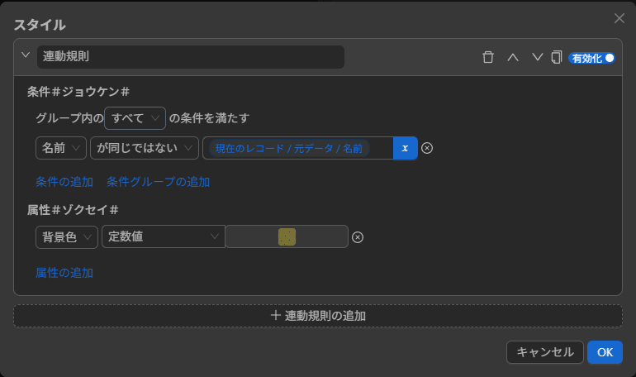636x377 pixels.
Task: Click the 現在のレコード / 元データ / 名前 variable tag
Action: (289, 148)
